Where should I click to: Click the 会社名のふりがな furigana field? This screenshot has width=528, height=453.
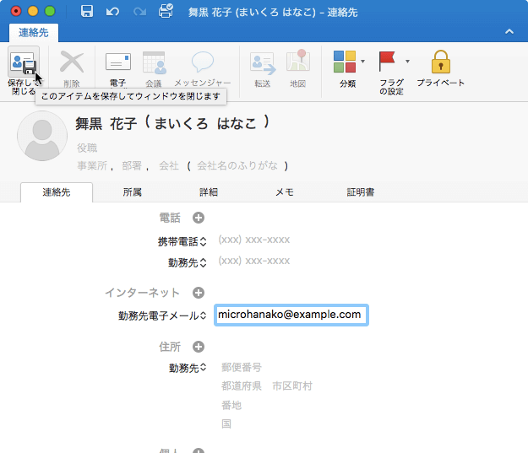point(237,165)
